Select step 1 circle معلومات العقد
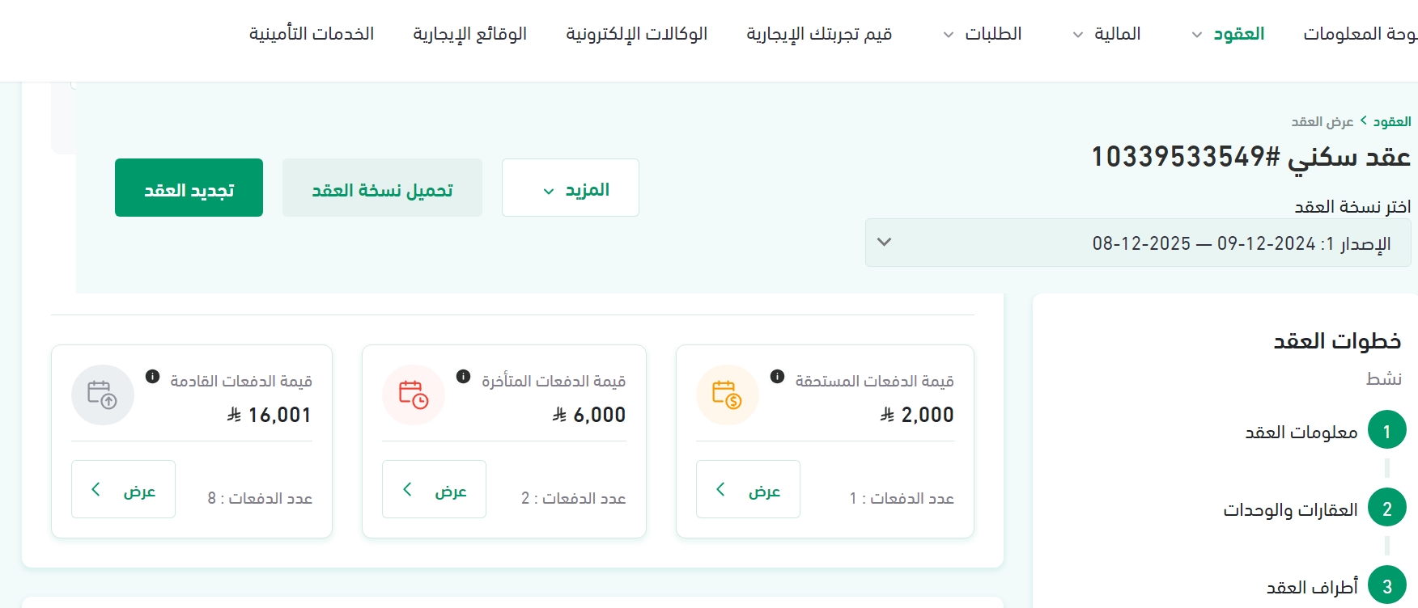The image size is (1418, 608). [x=1386, y=431]
